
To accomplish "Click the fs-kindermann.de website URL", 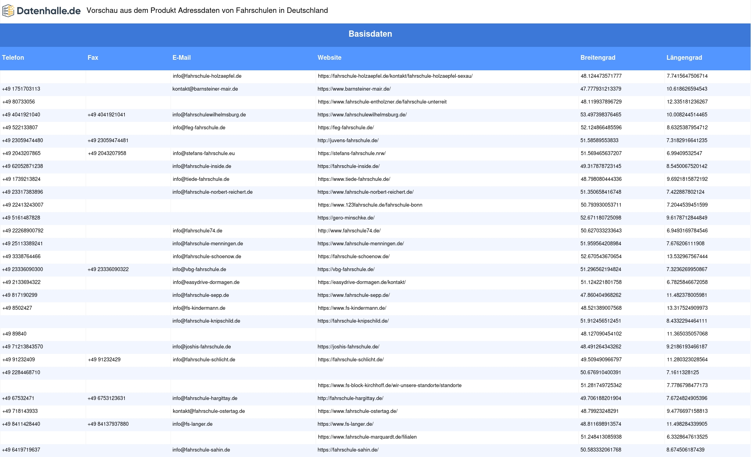I will point(352,308).
